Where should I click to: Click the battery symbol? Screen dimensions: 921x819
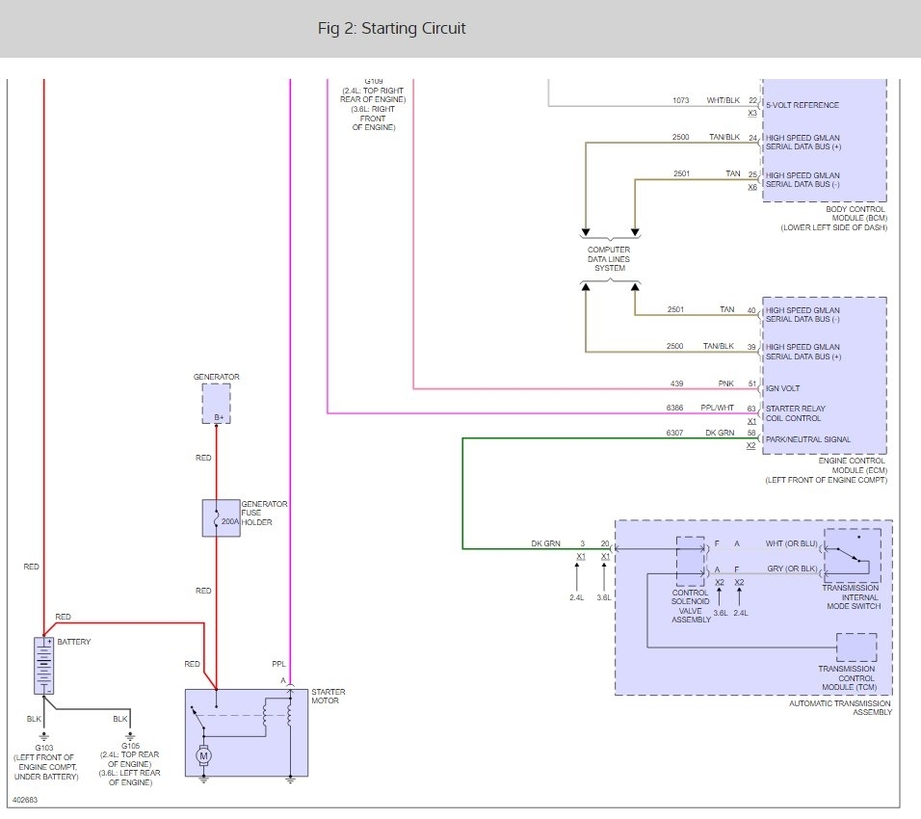[43, 665]
